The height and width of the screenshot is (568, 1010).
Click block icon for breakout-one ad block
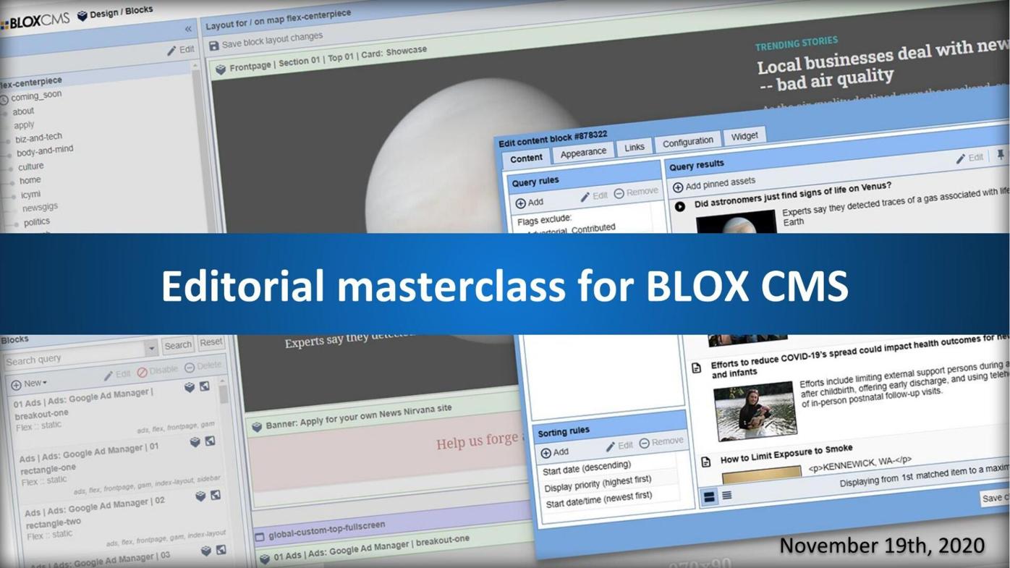pos(190,388)
